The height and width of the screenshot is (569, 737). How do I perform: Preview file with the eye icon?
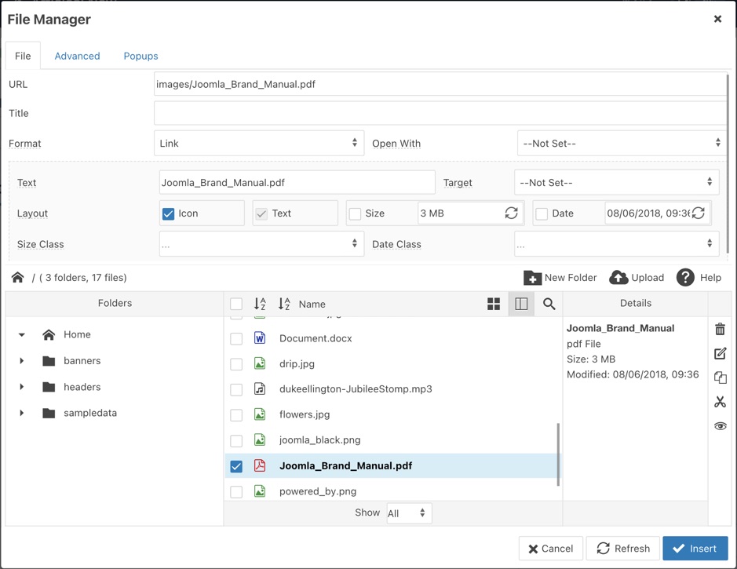pyautogui.click(x=720, y=426)
